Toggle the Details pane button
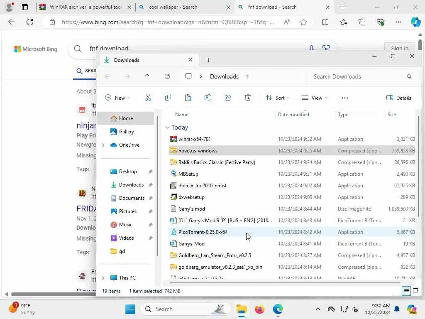 399,98
